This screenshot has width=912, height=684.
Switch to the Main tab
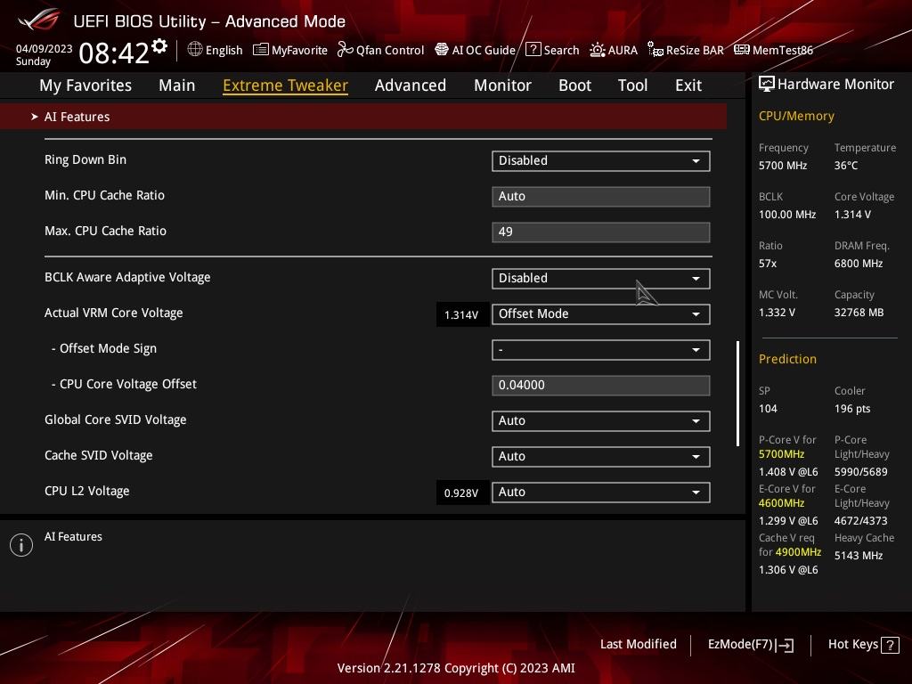coord(177,85)
